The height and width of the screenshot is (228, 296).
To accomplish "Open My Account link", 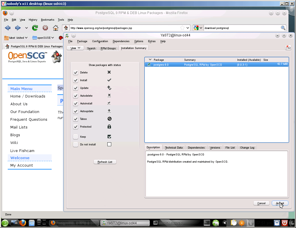I will (22, 165).
